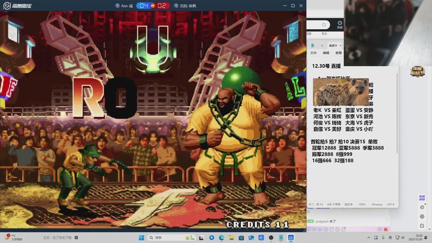The height and width of the screenshot is (243, 432).
Task: Click the microphone icon in system tray
Action: [383, 238]
